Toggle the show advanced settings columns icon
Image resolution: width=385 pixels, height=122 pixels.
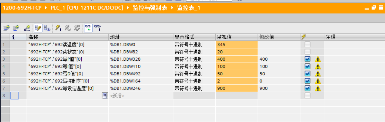[47, 28]
